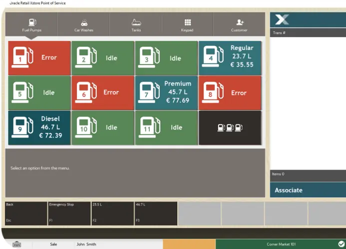The image size is (346, 249).
Task: Click the all-pumps tile with three pump icons
Action: click(x=230, y=128)
